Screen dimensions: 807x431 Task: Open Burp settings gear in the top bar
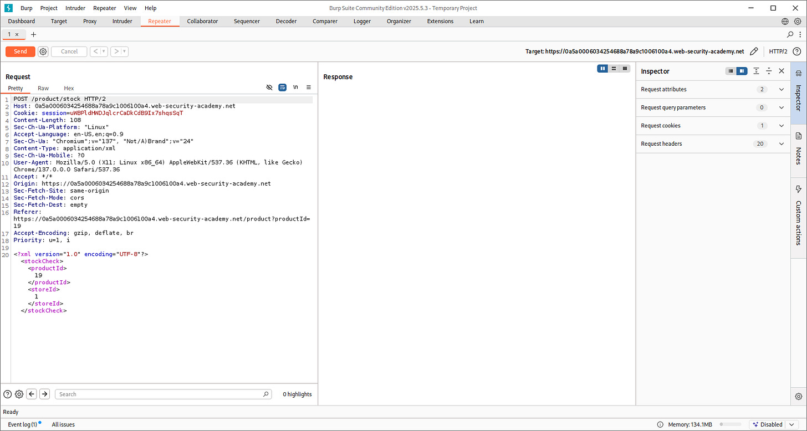tap(798, 21)
